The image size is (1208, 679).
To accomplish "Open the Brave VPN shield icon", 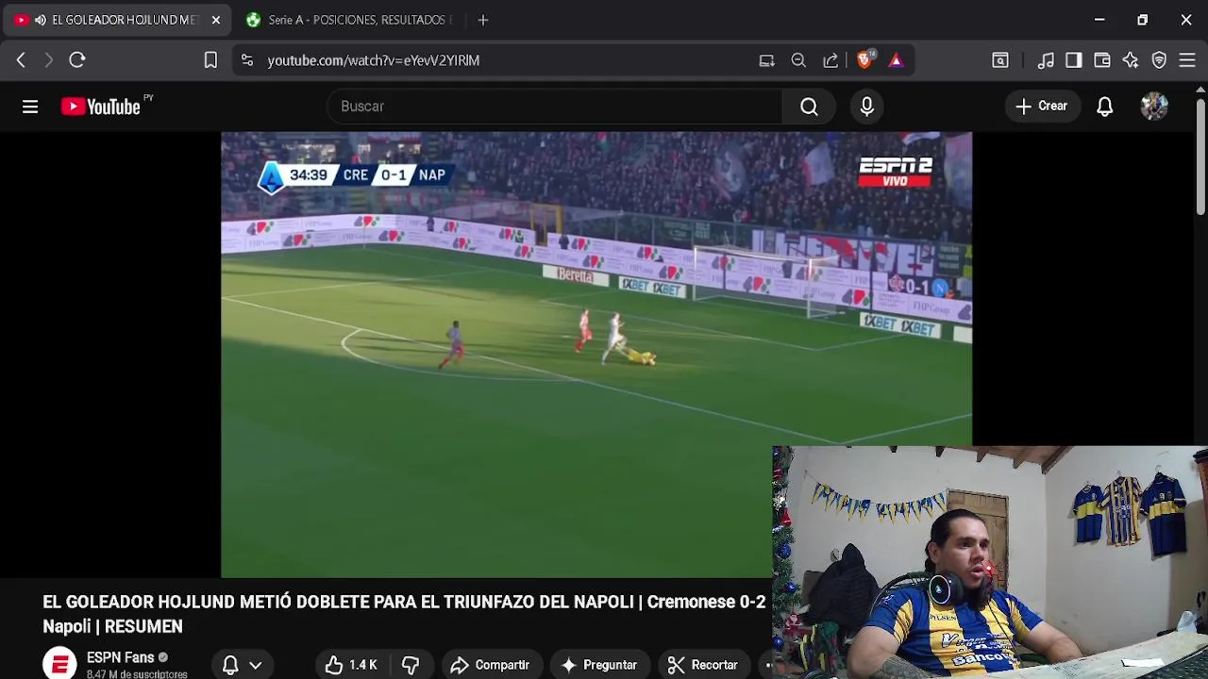I will click(1159, 60).
